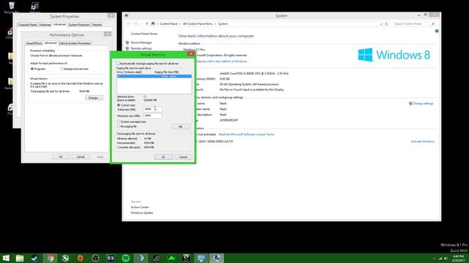Click the Initial size input field
The image size is (469, 263).
[x=153, y=110]
